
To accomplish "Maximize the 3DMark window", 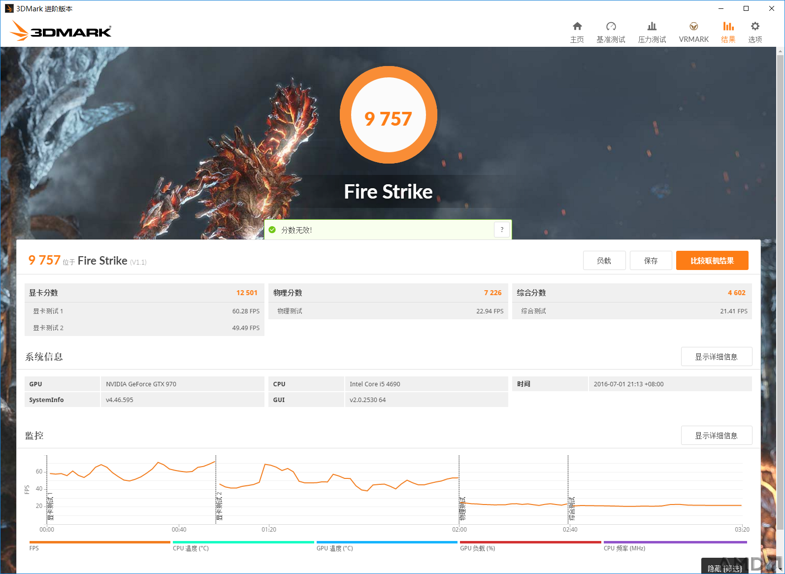I will click(x=746, y=8).
